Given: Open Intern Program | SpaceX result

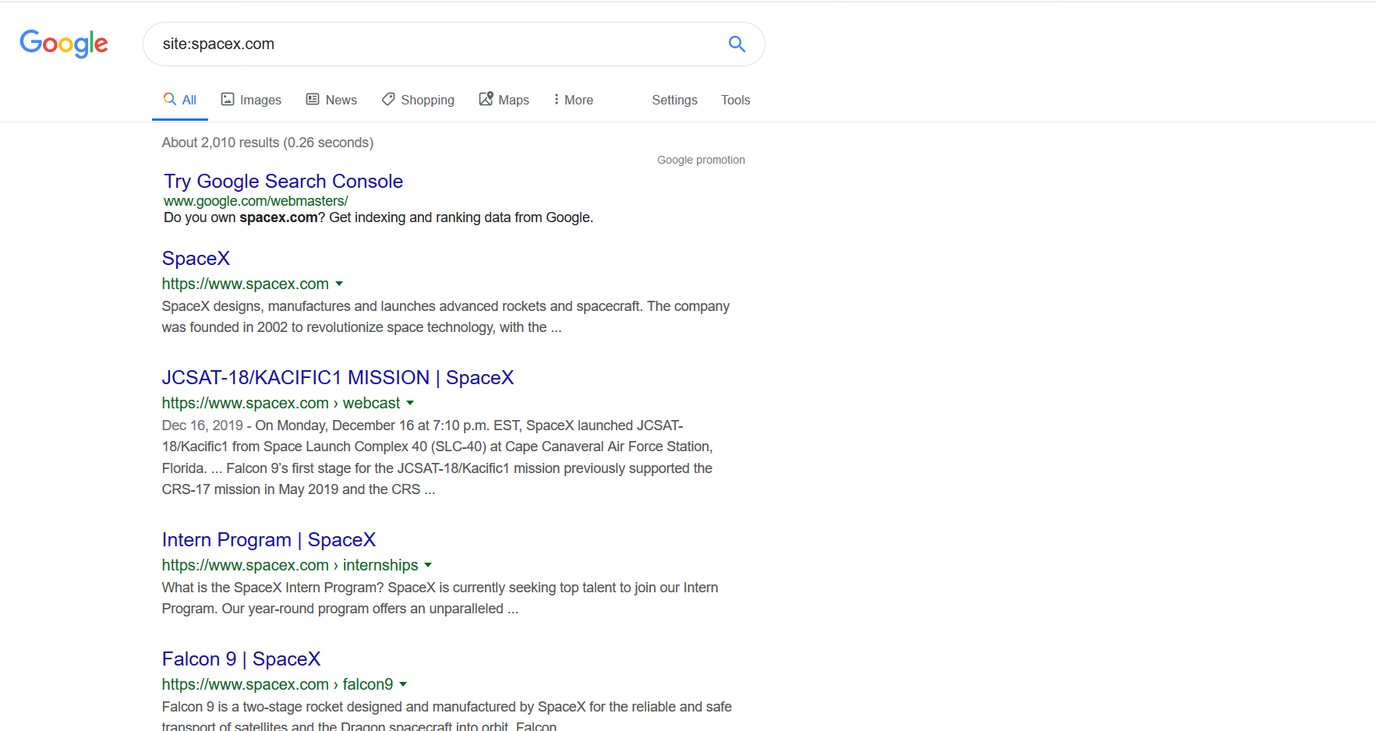Looking at the screenshot, I should coord(269,540).
